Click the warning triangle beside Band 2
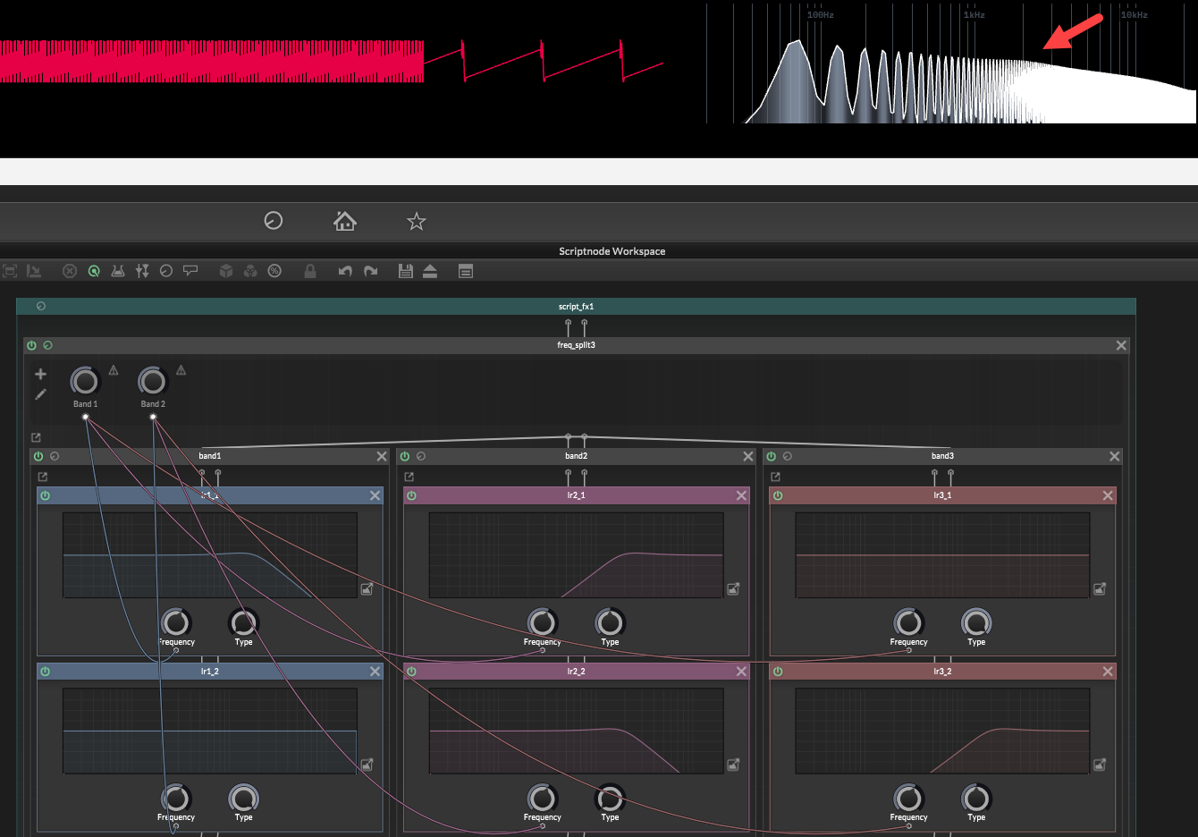Viewport: 1198px width, 837px height. (x=181, y=370)
